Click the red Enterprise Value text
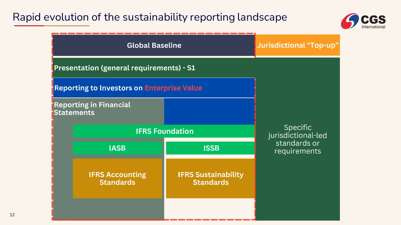Screen dimensions: 401x225 [173, 88]
